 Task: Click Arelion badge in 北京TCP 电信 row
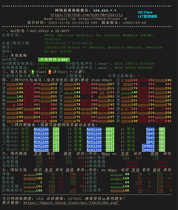[x=41, y=129]
